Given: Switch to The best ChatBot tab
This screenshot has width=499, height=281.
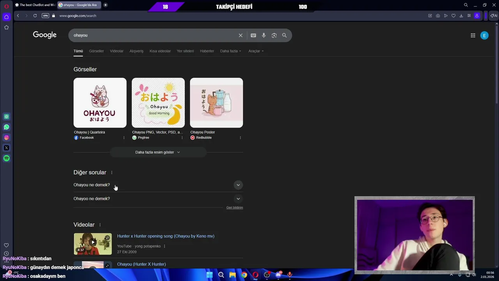Looking at the screenshot, I should point(35,5).
